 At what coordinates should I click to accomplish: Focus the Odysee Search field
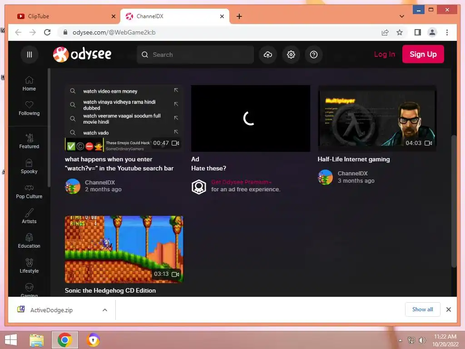195,55
